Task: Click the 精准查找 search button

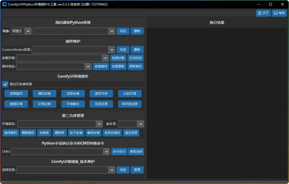Action: (x=10, y=133)
